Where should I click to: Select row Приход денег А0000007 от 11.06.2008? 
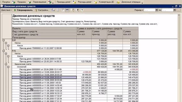(x=44, y=93)
